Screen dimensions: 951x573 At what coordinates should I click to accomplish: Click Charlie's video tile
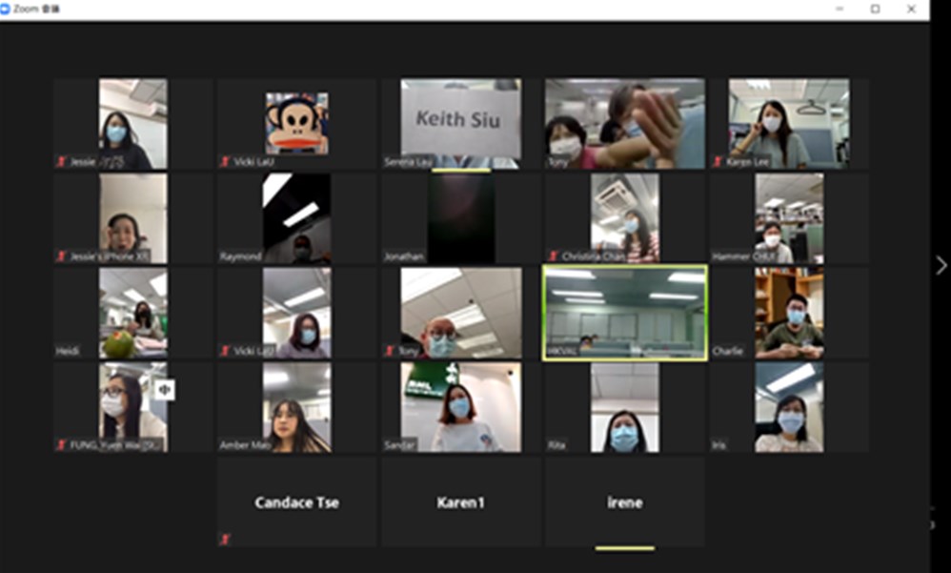coord(789,313)
